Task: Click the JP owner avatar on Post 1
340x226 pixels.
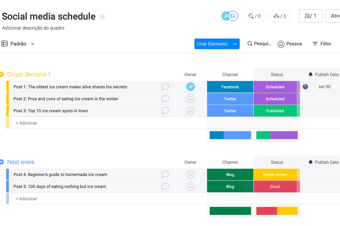Action: 190,87
